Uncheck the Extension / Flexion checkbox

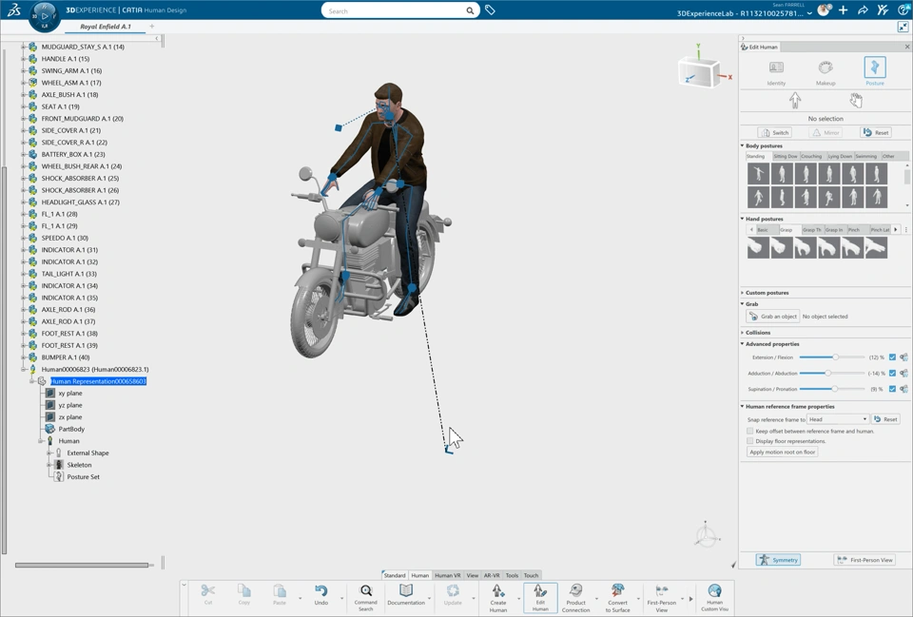point(892,357)
